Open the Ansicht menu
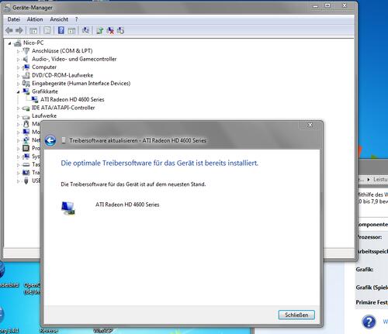 point(59,19)
